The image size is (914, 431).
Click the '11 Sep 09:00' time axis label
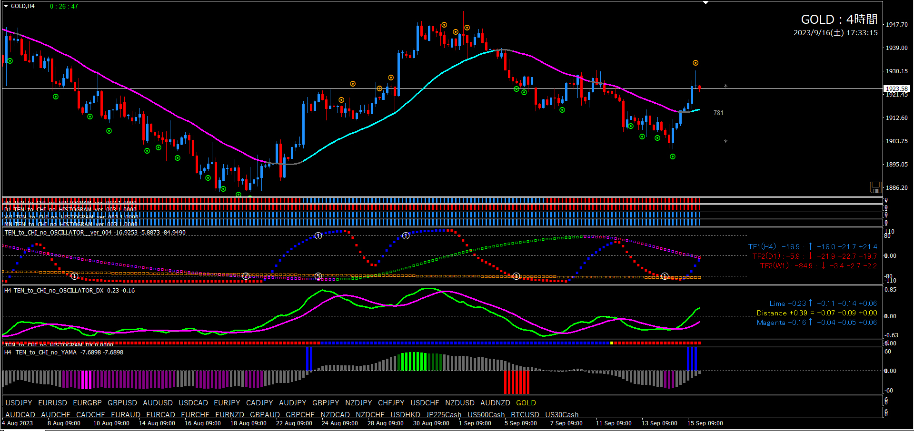tap(614, 423)
